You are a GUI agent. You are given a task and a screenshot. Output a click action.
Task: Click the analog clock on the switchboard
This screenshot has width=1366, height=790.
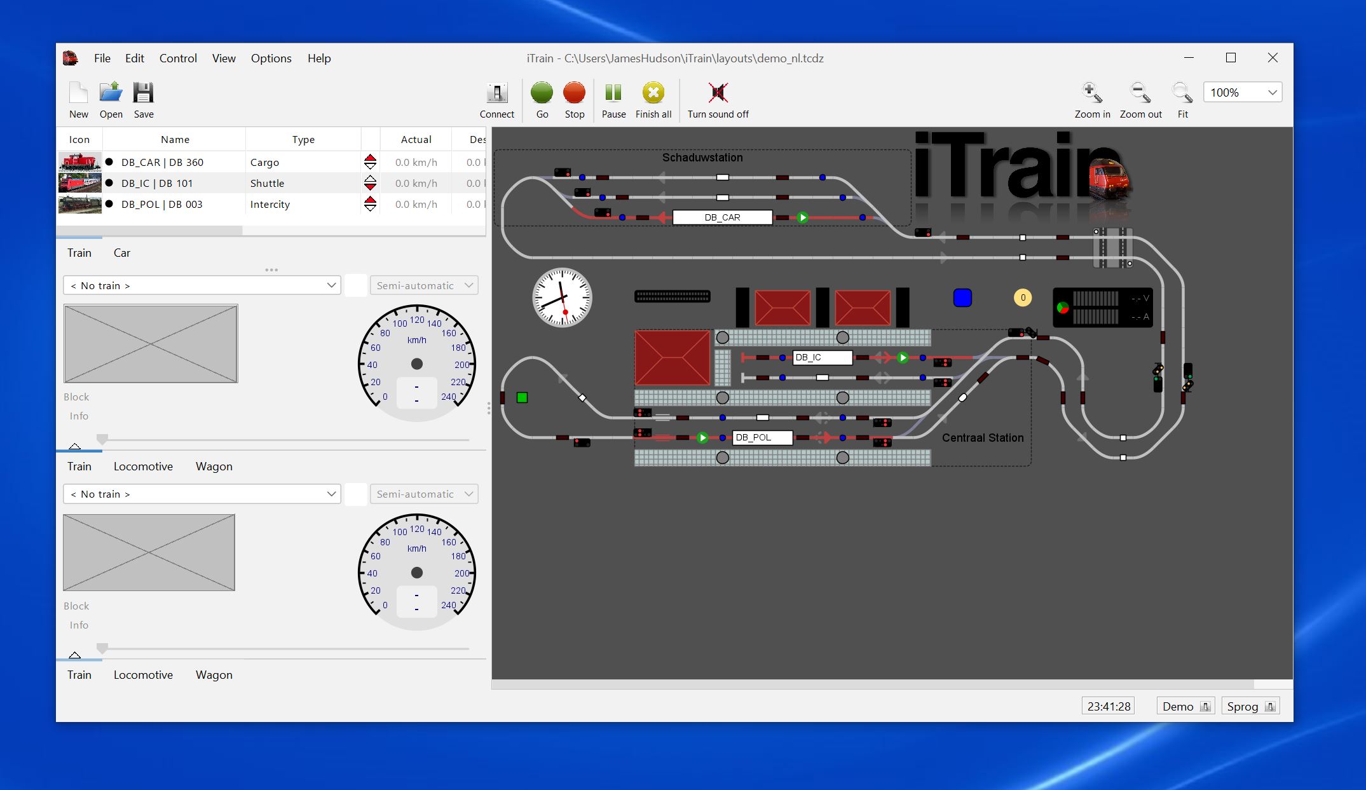coord(562,297)
